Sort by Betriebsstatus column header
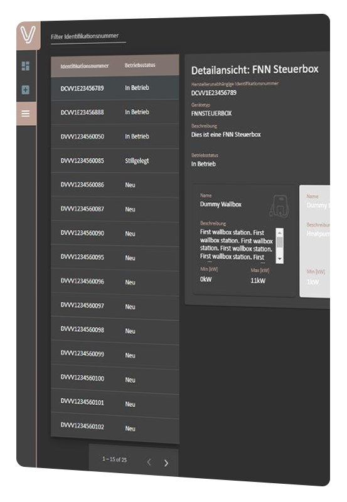Image resolution: width=347 pixels, height=502 pixels. click(x=140, y=65)
